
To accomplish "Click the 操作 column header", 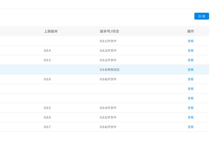I will tap(191, 31).
